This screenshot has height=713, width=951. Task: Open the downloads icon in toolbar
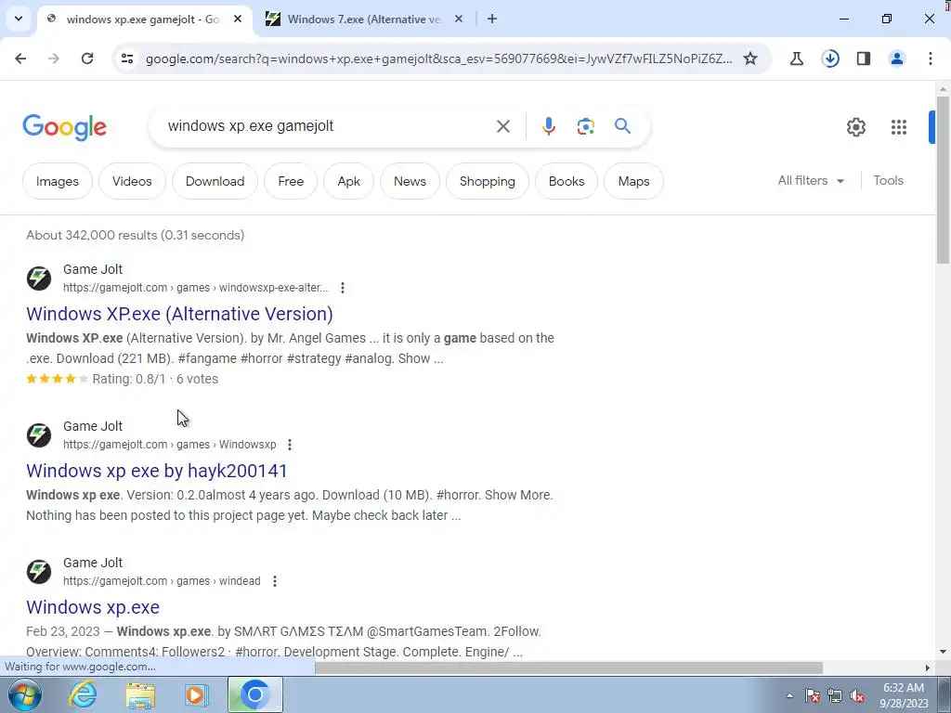829,58
